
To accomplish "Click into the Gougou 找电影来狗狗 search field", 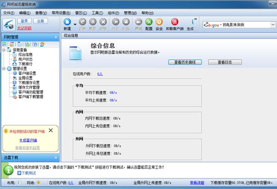I will [237, 25].
